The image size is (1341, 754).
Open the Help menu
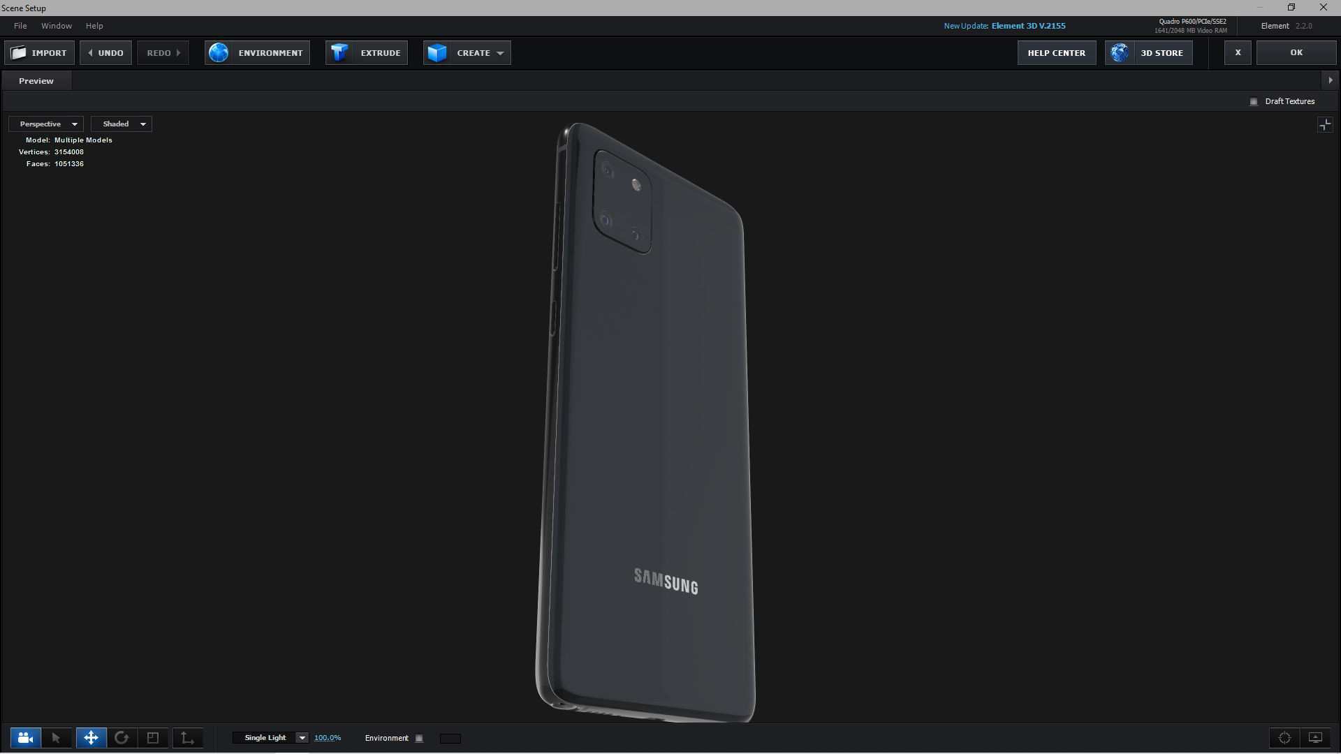pyautogui.click(x=94, y=26)
